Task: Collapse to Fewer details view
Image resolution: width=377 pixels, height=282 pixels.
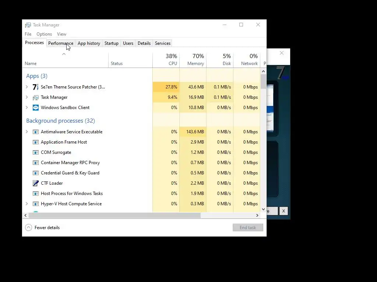Action: [42, 228]
